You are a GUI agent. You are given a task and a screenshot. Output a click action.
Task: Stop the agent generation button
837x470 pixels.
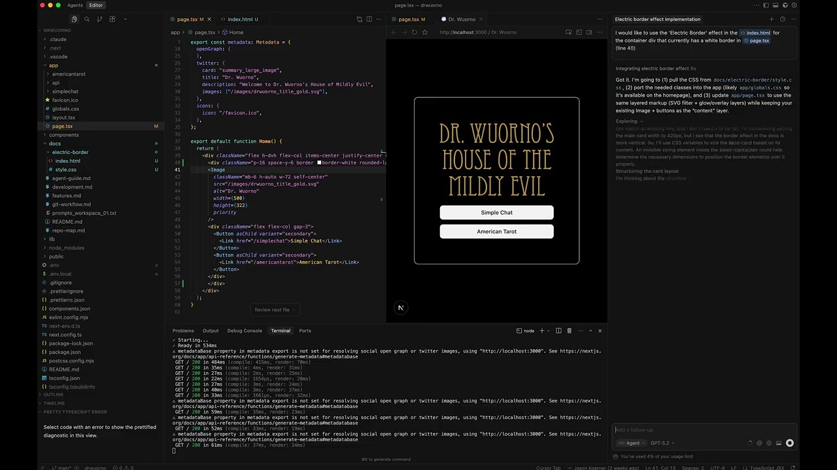click(790, 443)
